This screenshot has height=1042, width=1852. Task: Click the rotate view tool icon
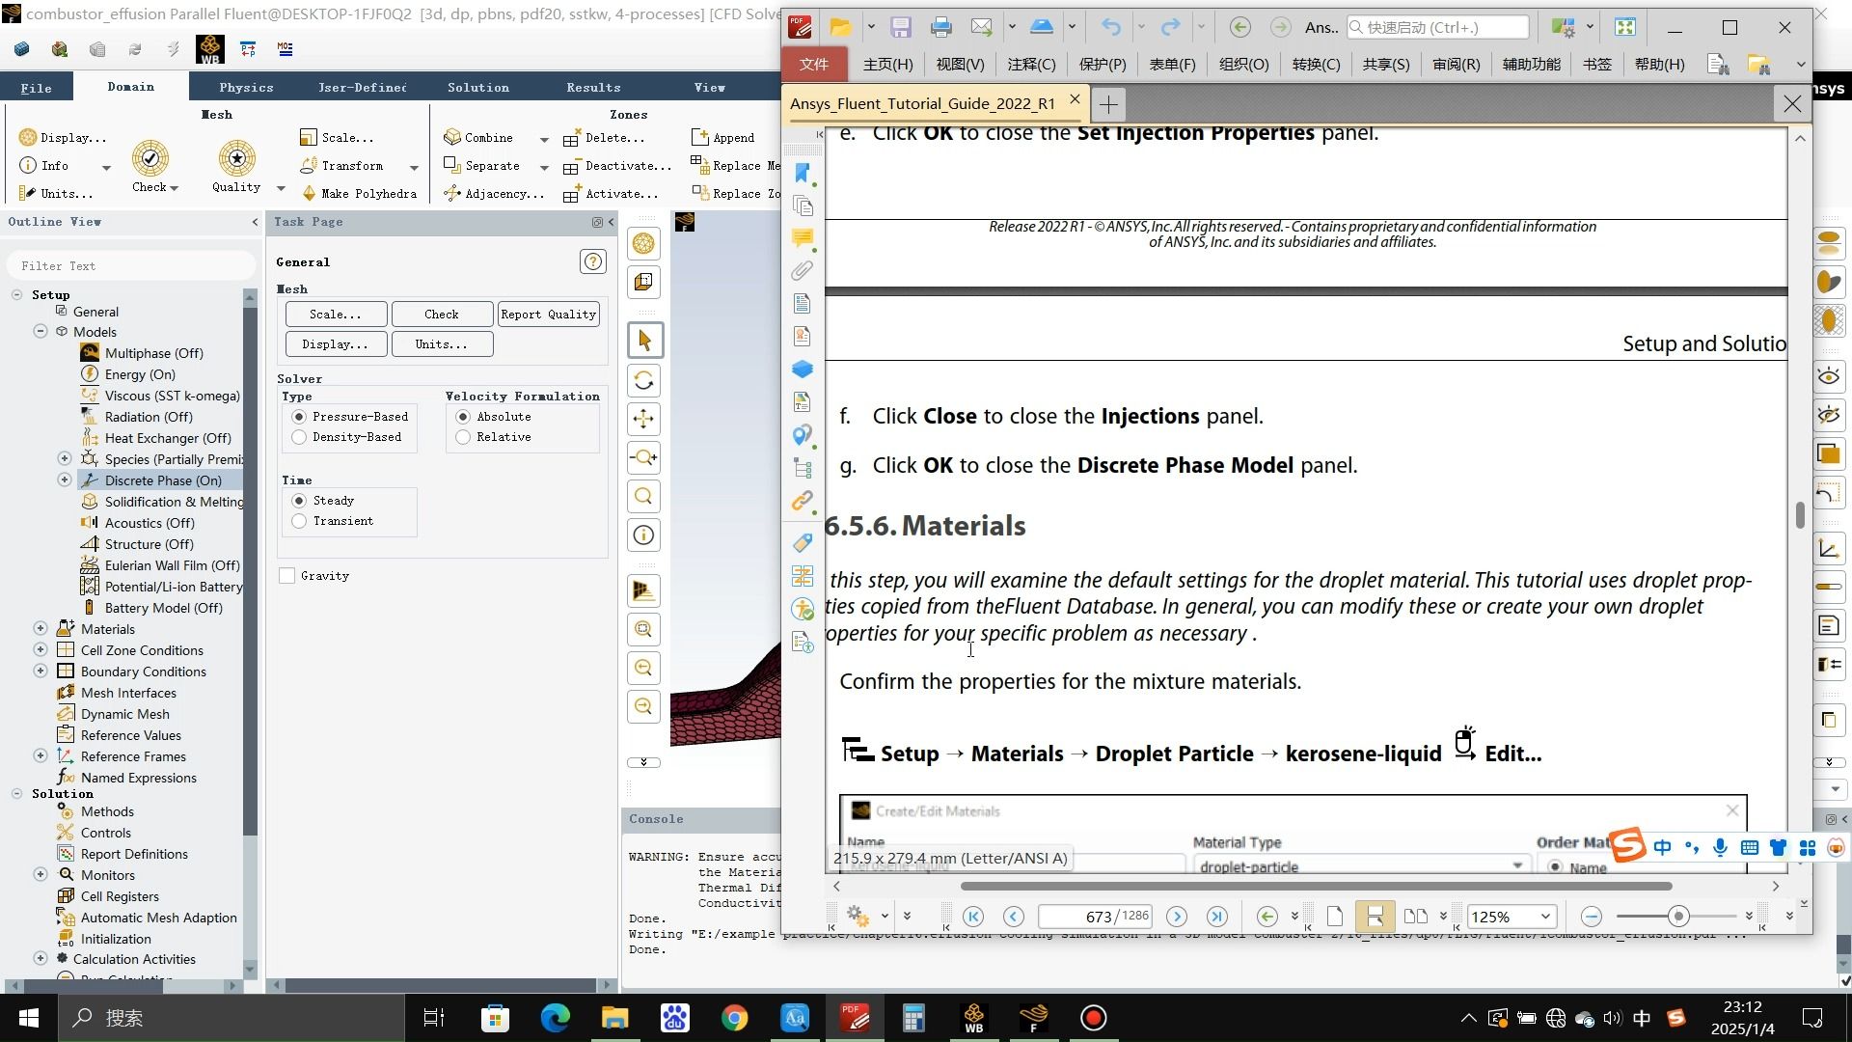coord(644,380)
